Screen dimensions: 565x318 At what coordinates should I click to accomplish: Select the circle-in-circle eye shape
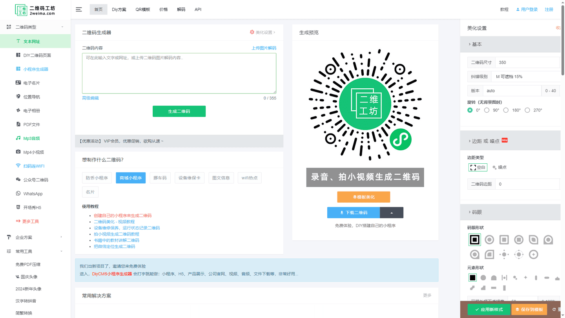pos(489,239)
